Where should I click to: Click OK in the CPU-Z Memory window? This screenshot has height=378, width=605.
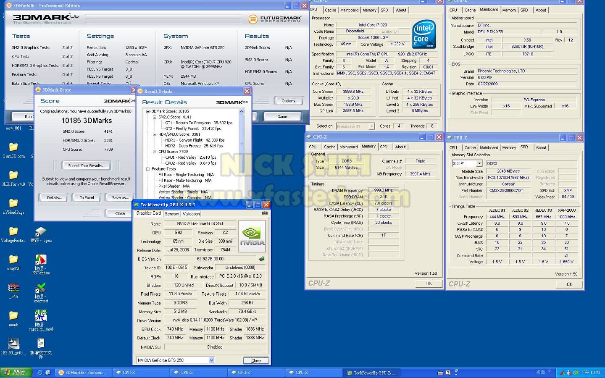click(429, 283)
